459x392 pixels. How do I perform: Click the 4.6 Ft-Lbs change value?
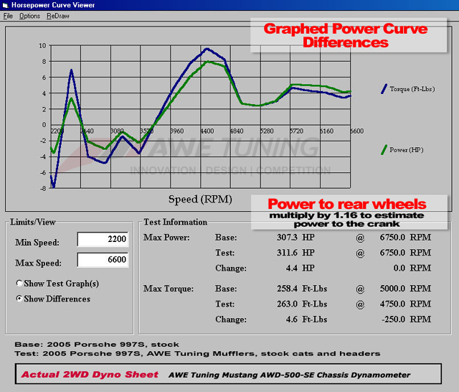click(306, 319)
